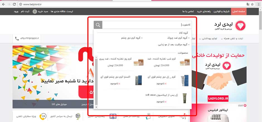Bookmark the page with the star icon
262x122 pixels.
pyautogui.click(x=252, y=4)
